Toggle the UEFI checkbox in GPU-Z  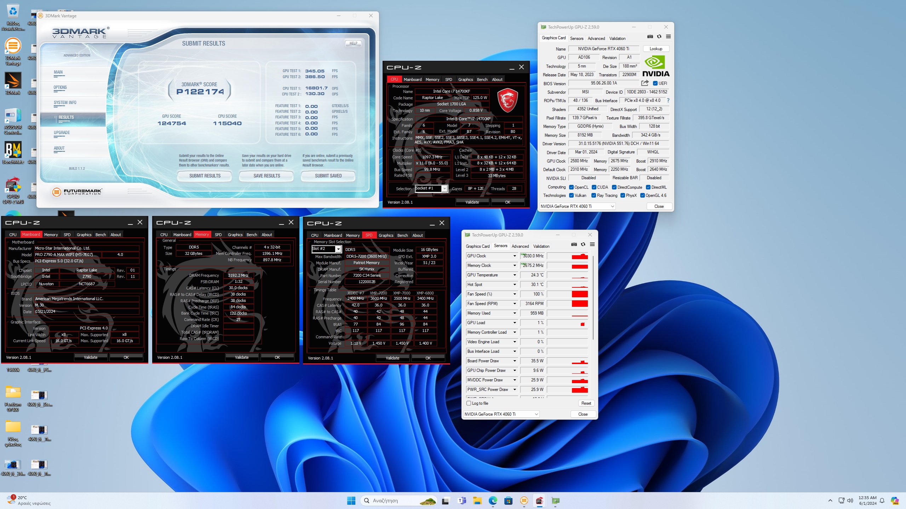pos(655,83)
